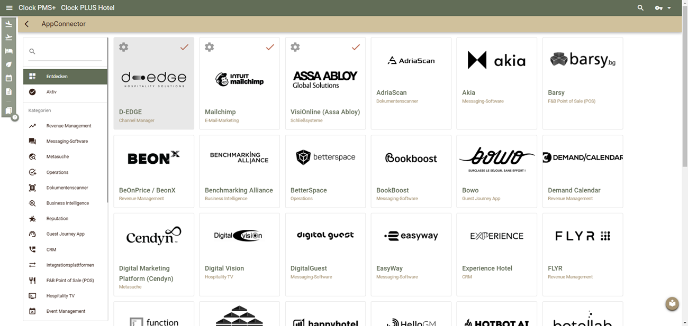Filter by Operations category
Screen dimensions: 688x326
pyautogui.click(x=65, y=172)
